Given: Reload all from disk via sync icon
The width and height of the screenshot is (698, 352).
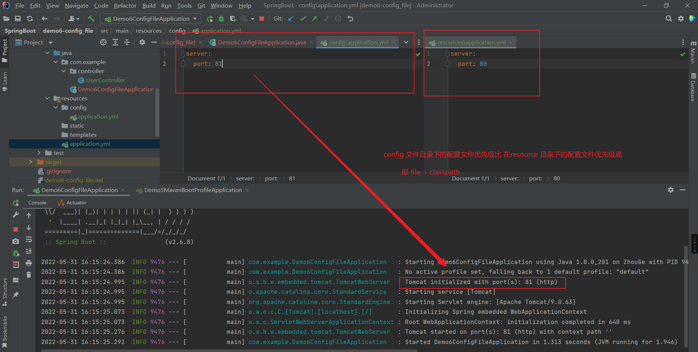Looking at the screenshot, I should click(x=30, y=19).
